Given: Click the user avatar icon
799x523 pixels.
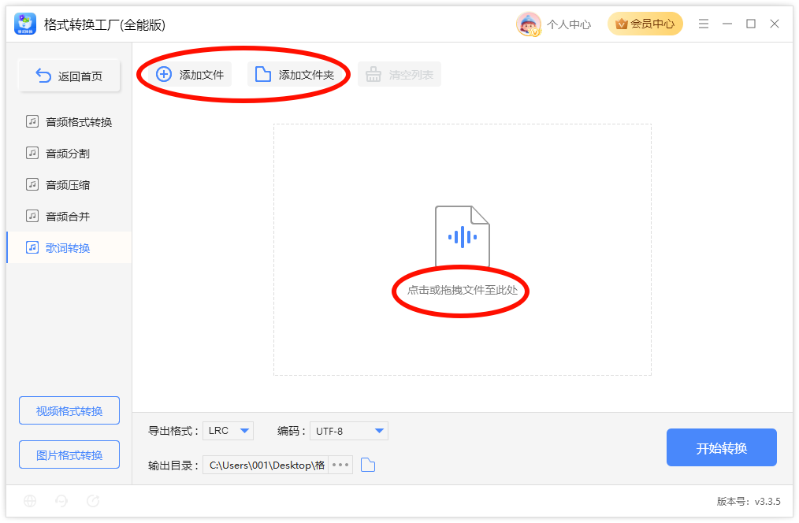Looking at the screenshot, I should [529, 24].
